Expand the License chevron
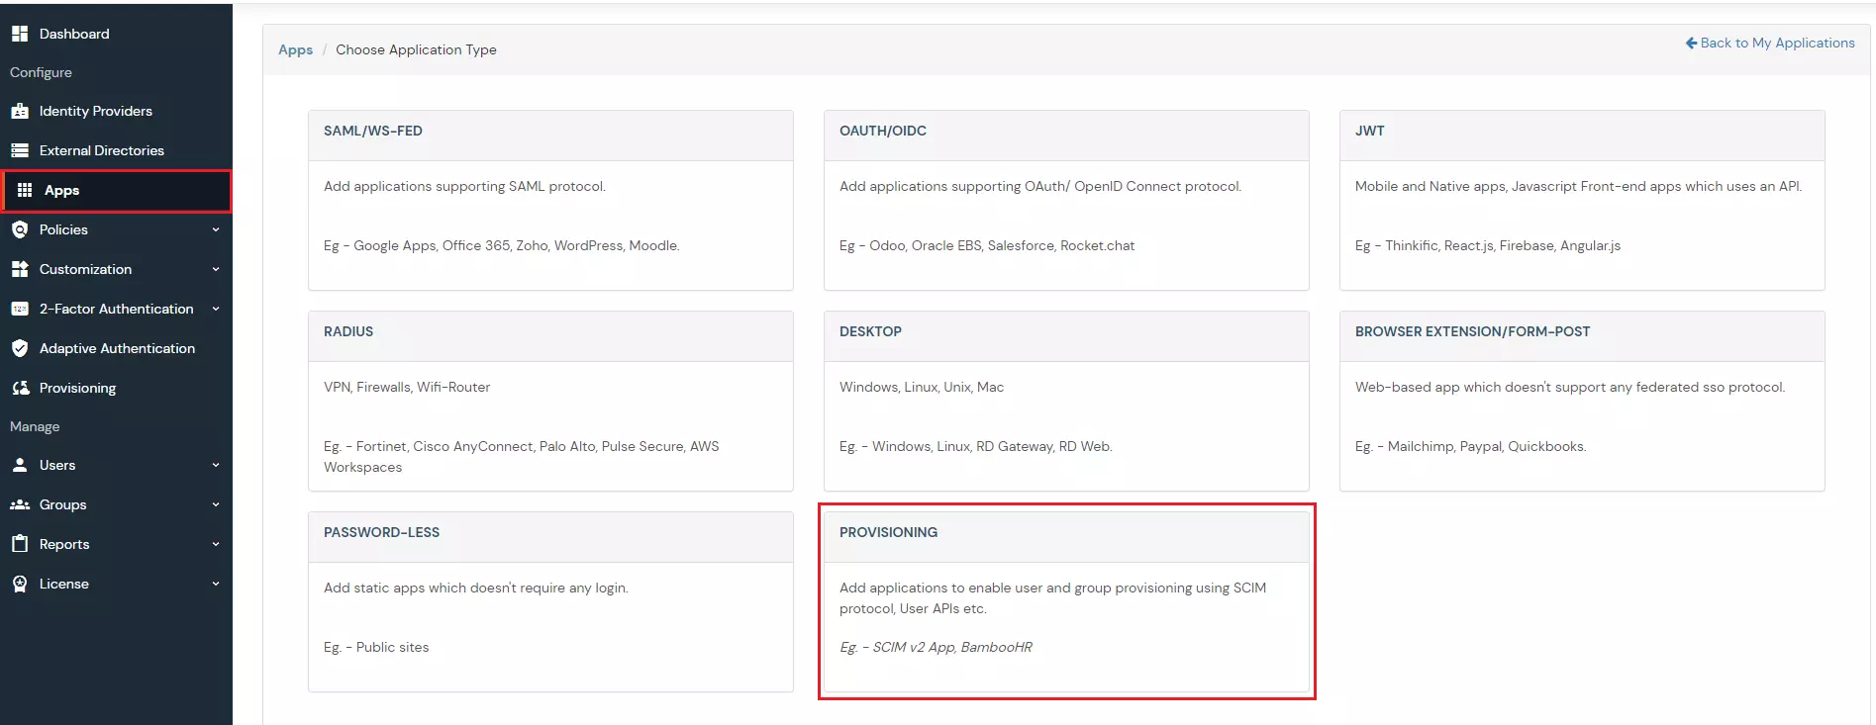This screenshot has width=1876, height=725. tap(216, 584)
